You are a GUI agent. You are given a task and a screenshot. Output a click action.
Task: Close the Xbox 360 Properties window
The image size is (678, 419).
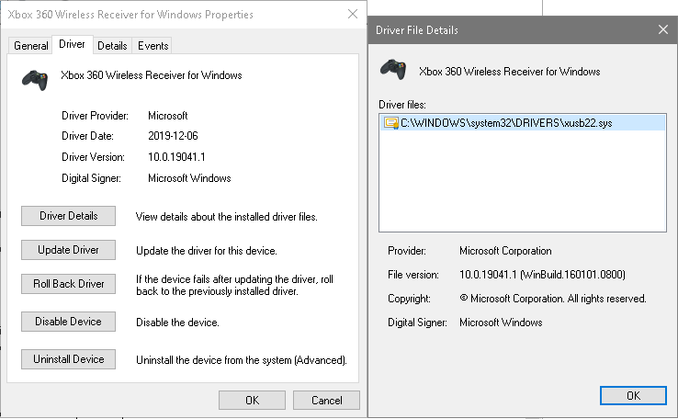point(353,15)
